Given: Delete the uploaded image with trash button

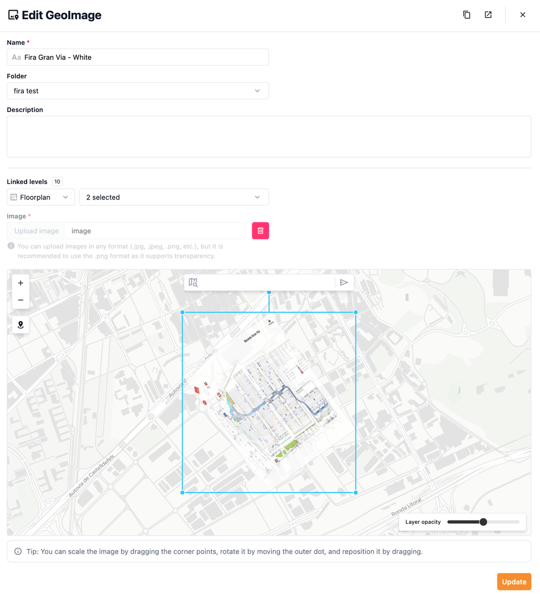Looking at the screenshot, I should [x=260, y=230].
